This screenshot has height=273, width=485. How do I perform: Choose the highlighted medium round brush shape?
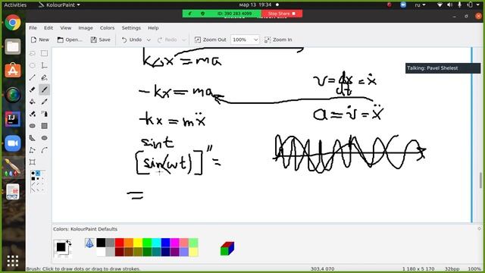(38, 174)
